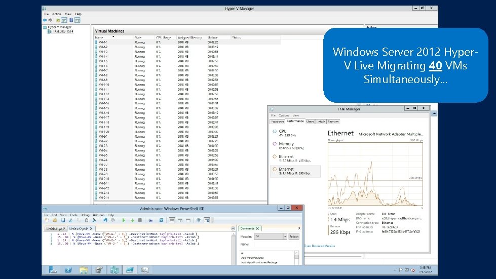This screenshot has height=279, width=496.
Task: Click green Run Script icon in PowerShell ISE
Action: click(x=124, y=220)
